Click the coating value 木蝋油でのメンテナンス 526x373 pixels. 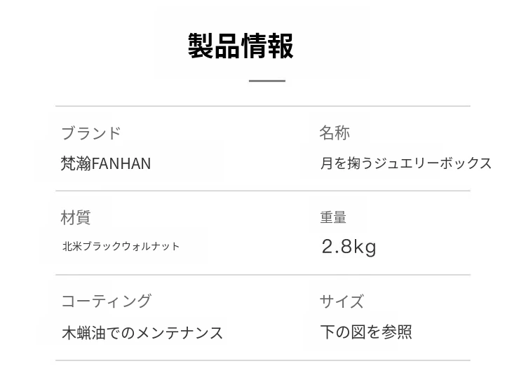[142, 332]
